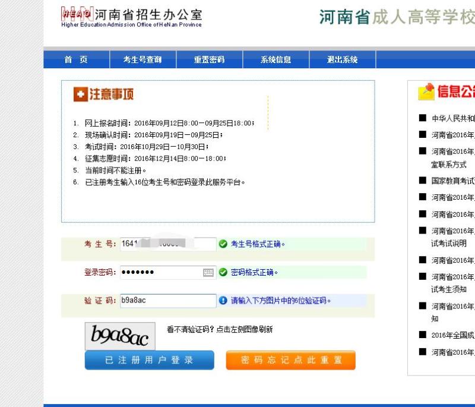Click the pushpin note icon beside 信息公告

[426, 92]
